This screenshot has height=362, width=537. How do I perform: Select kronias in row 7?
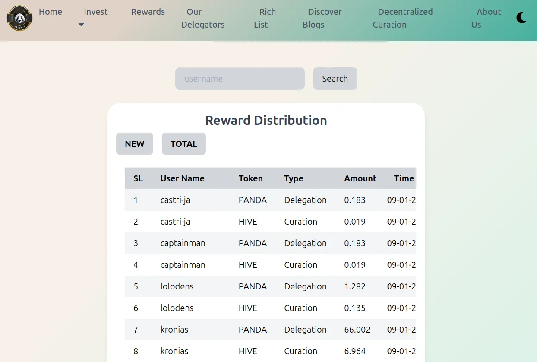pos(174,330)
